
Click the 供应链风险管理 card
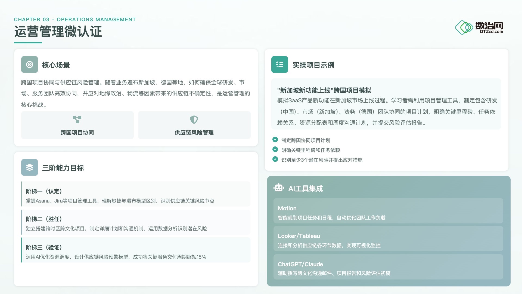194,125
